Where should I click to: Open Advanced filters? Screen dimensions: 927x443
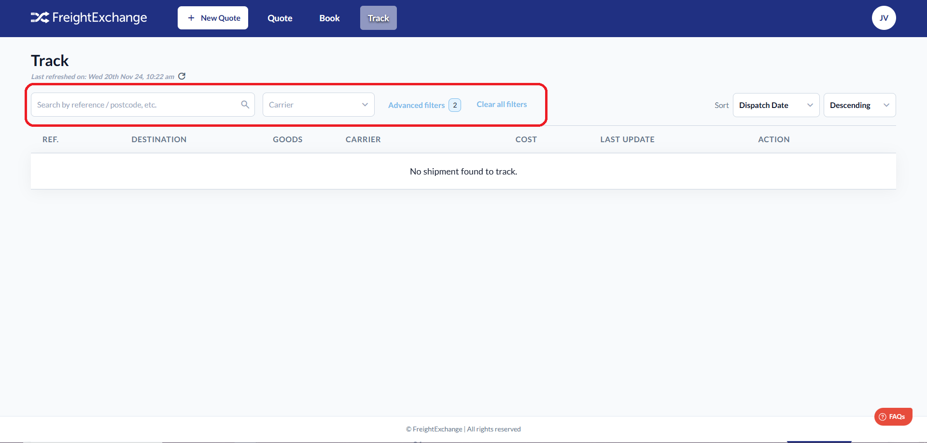pos(417,105)
